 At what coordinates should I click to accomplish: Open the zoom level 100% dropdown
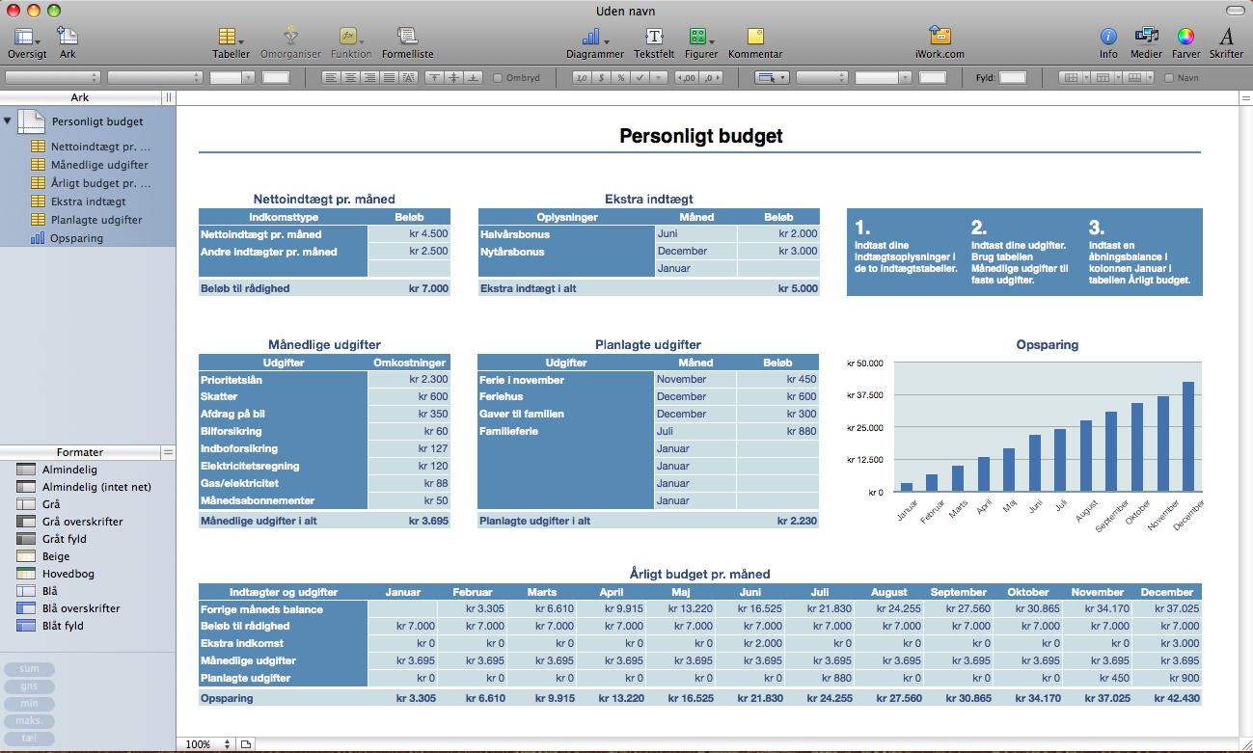coord(205,744)
